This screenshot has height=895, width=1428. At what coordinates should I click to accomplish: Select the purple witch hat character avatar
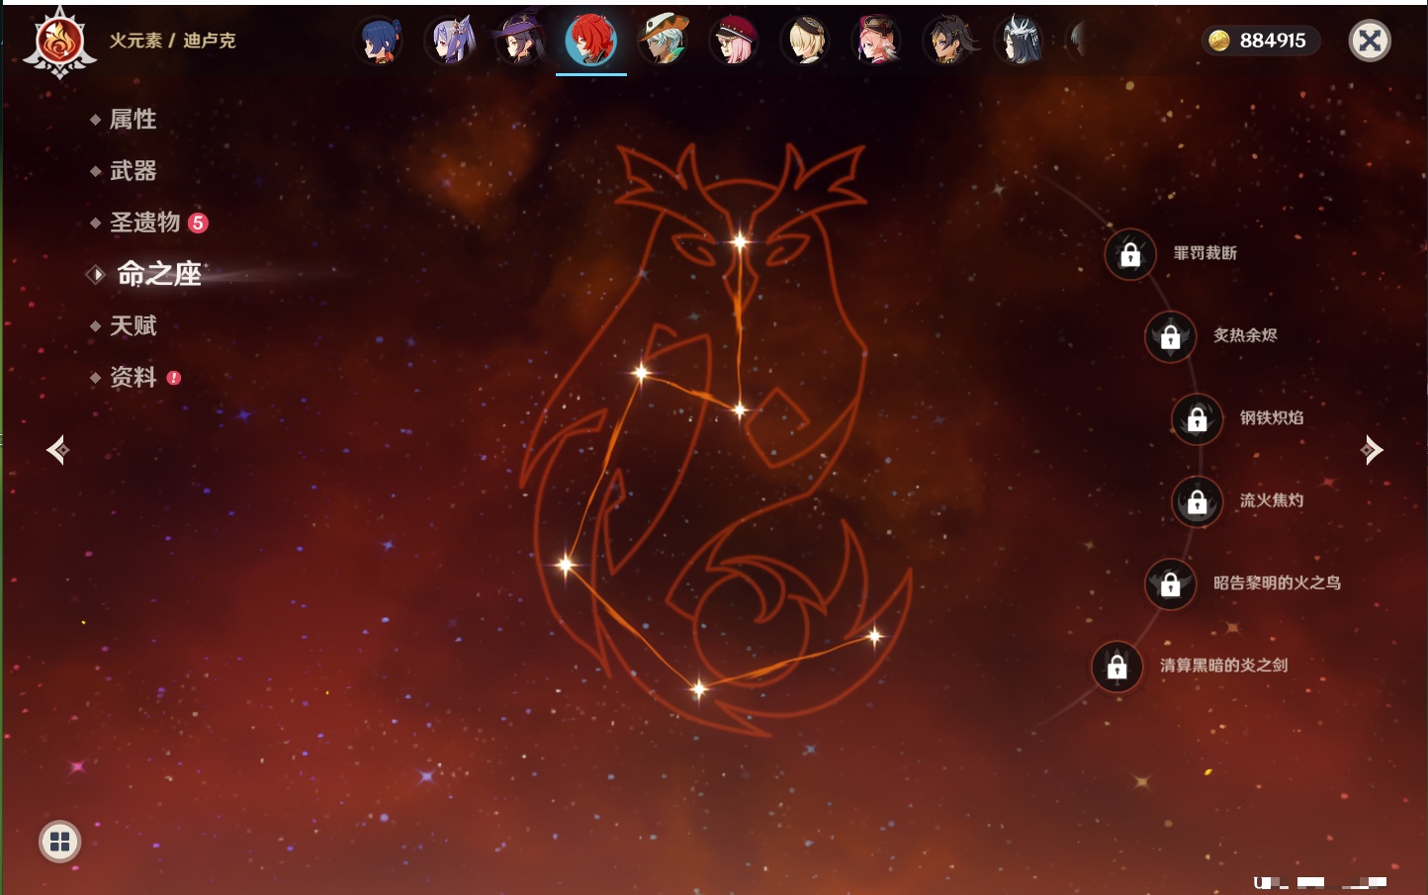[x=520, y=41]
